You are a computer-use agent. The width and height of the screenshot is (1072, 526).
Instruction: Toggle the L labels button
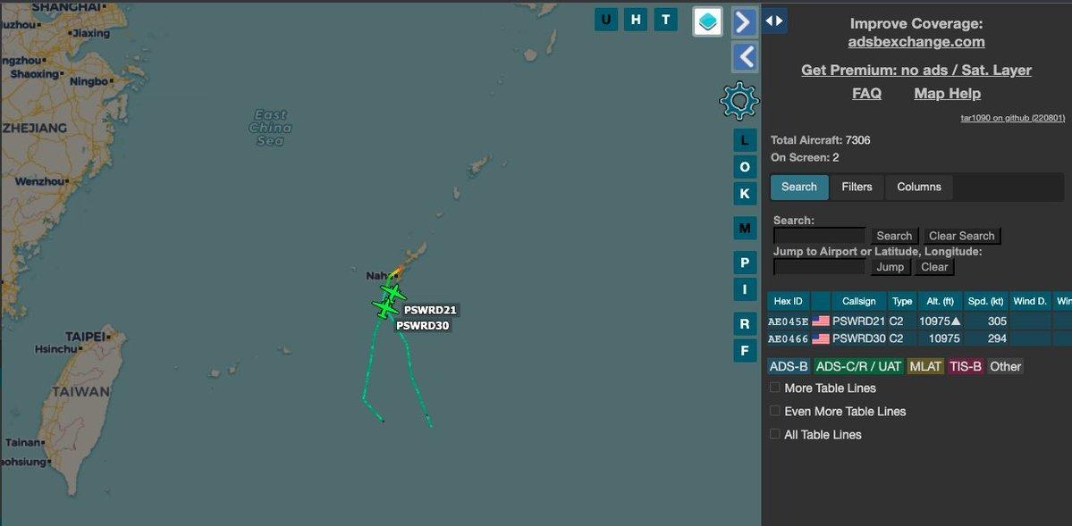pyautogui.click(x=745, y=140)
